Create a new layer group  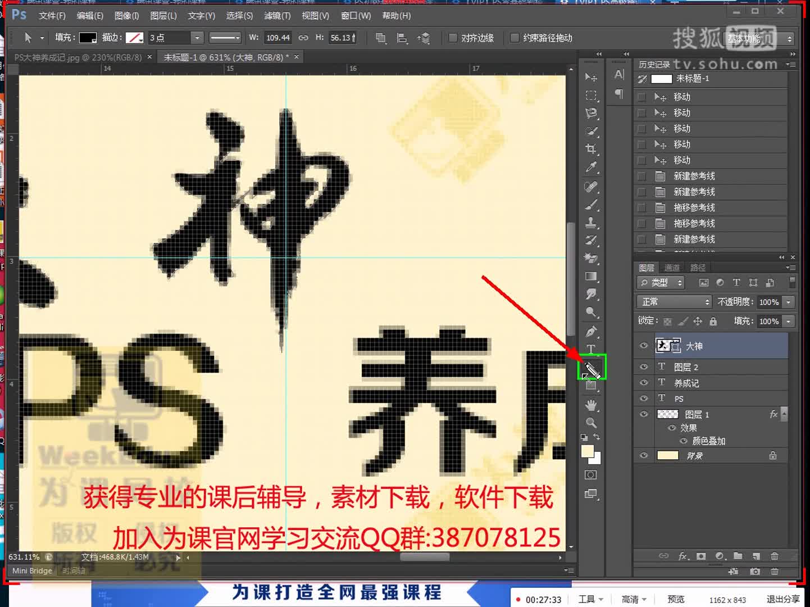pyautogui.click(x=738, y=556)
